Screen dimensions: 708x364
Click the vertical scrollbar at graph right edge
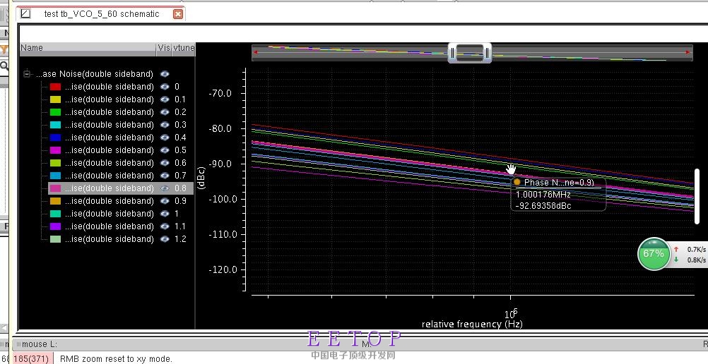(x=697, y=196)
